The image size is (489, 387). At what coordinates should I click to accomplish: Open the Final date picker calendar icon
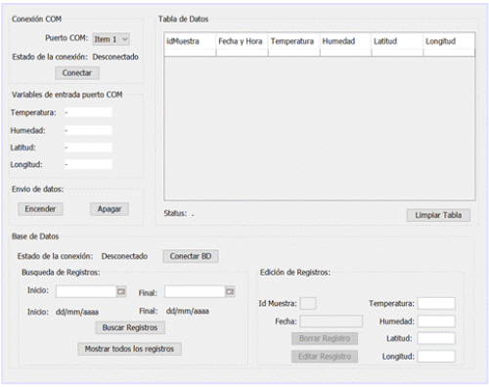(x=230, y=291)
